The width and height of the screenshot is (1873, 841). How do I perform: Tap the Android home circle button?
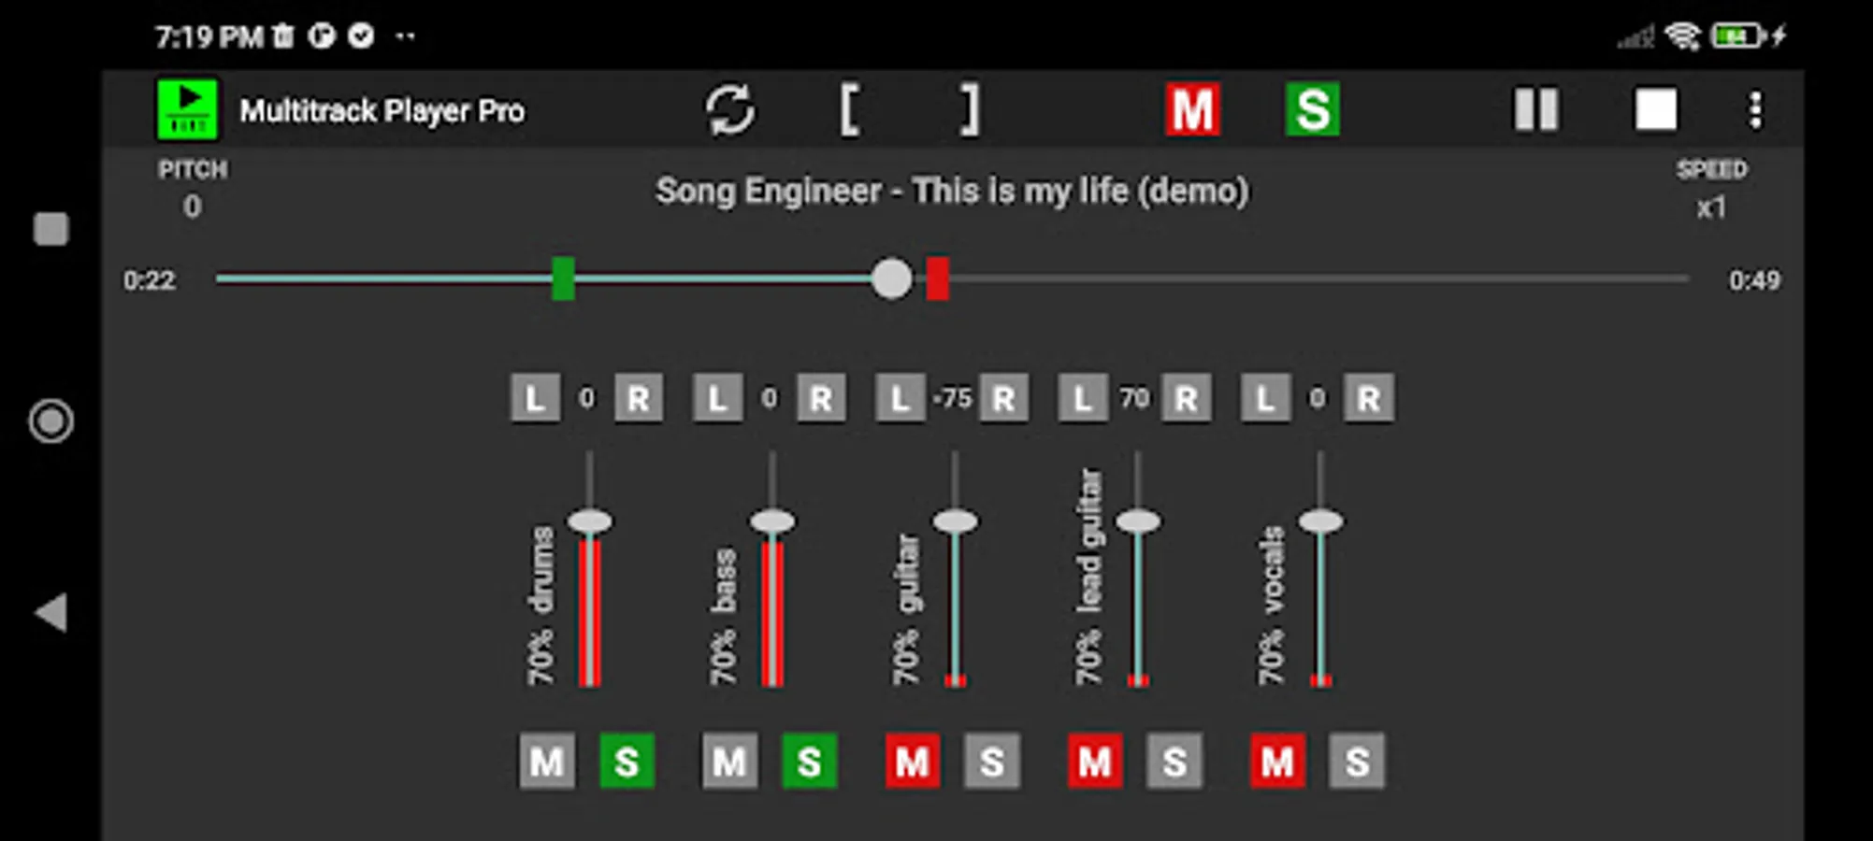pos(50,421)
